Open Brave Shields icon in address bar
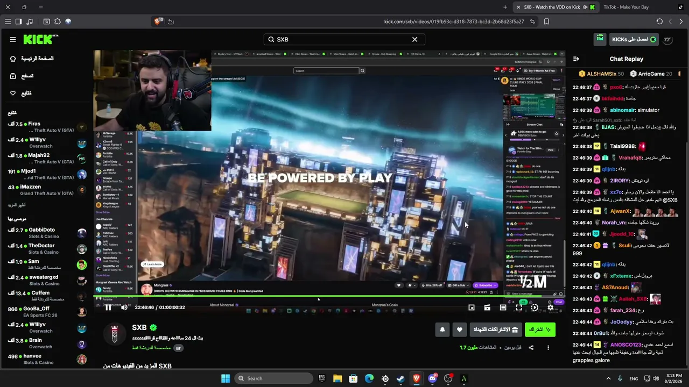 point(158,21)
